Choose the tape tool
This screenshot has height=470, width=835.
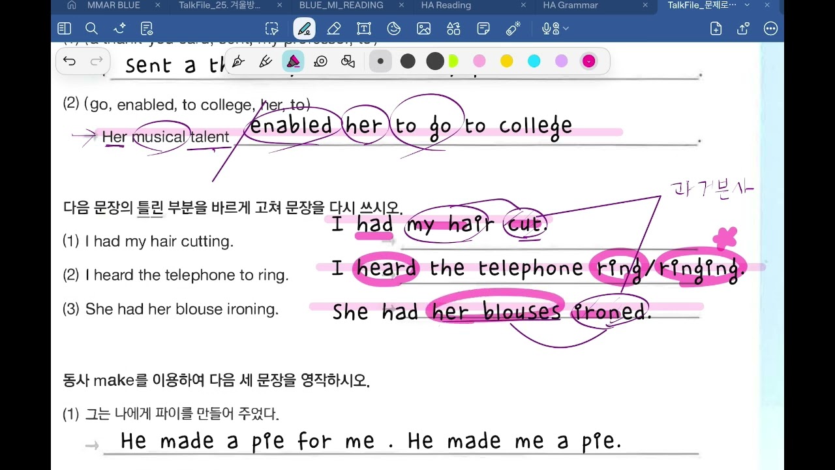(x=320, y=61)
